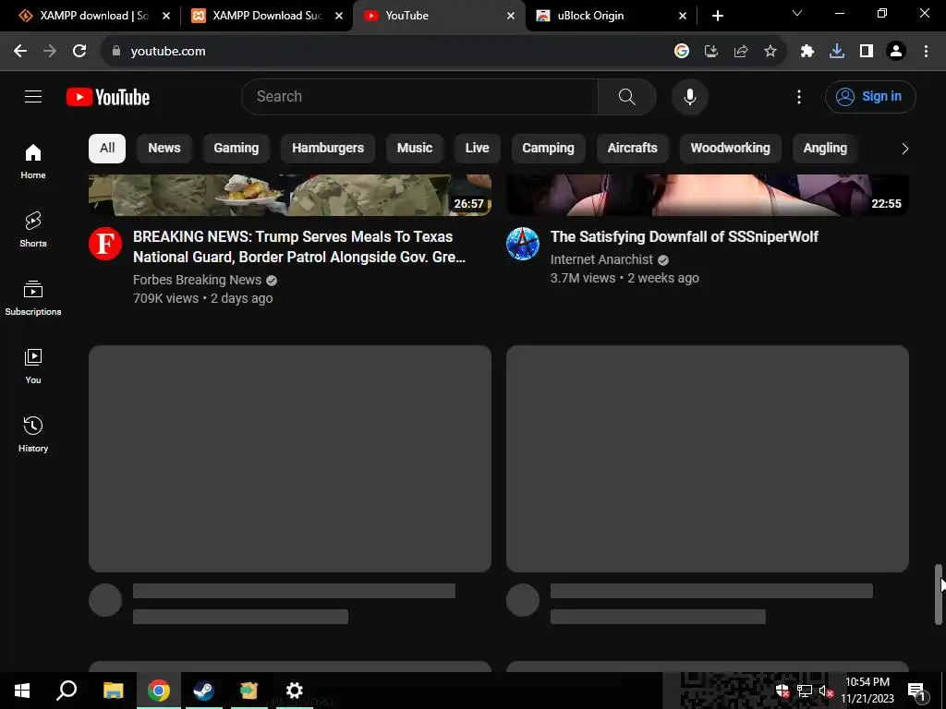Open the You section in sidebar
The height and width of the screenshot is (709, 946).
[33, 366]
